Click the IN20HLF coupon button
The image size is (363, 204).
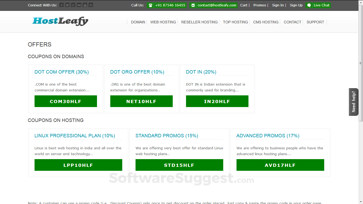point(217,101)
